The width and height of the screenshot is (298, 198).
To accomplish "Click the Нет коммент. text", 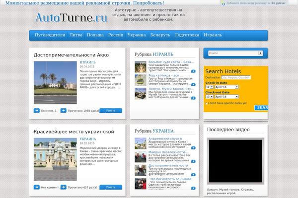I will [x=50, y=188].
